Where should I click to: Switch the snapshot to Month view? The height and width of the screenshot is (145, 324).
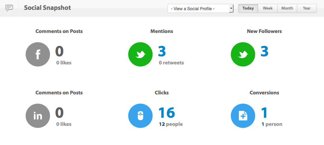287,8
